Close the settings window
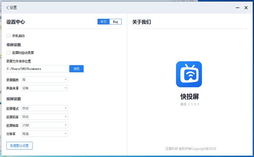The height and width of the screenshot is (157, 254). pyautogui.click(x=246, y=8)
